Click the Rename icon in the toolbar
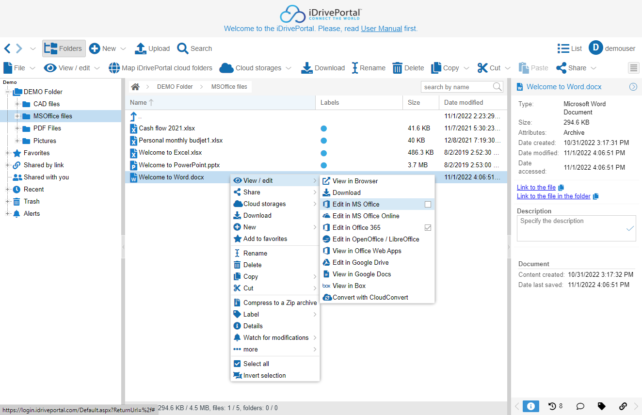This screenshot has width=642, height=415. [355, 68]
